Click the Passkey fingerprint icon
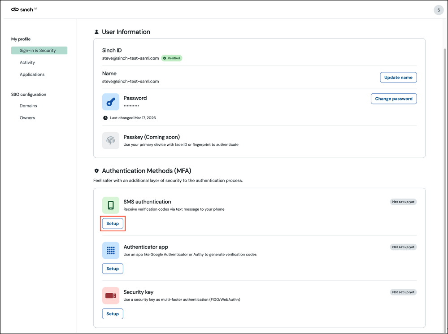 tap(111, 140)
